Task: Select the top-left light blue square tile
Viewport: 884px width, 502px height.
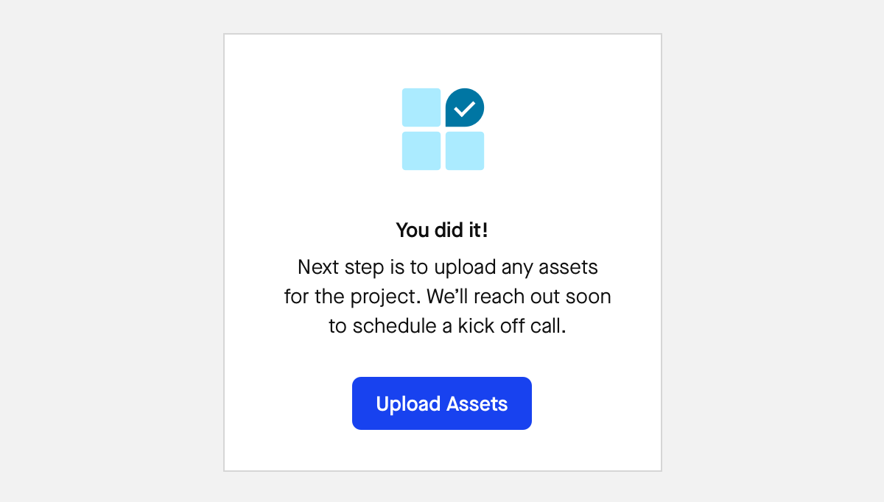Action: 421,107
